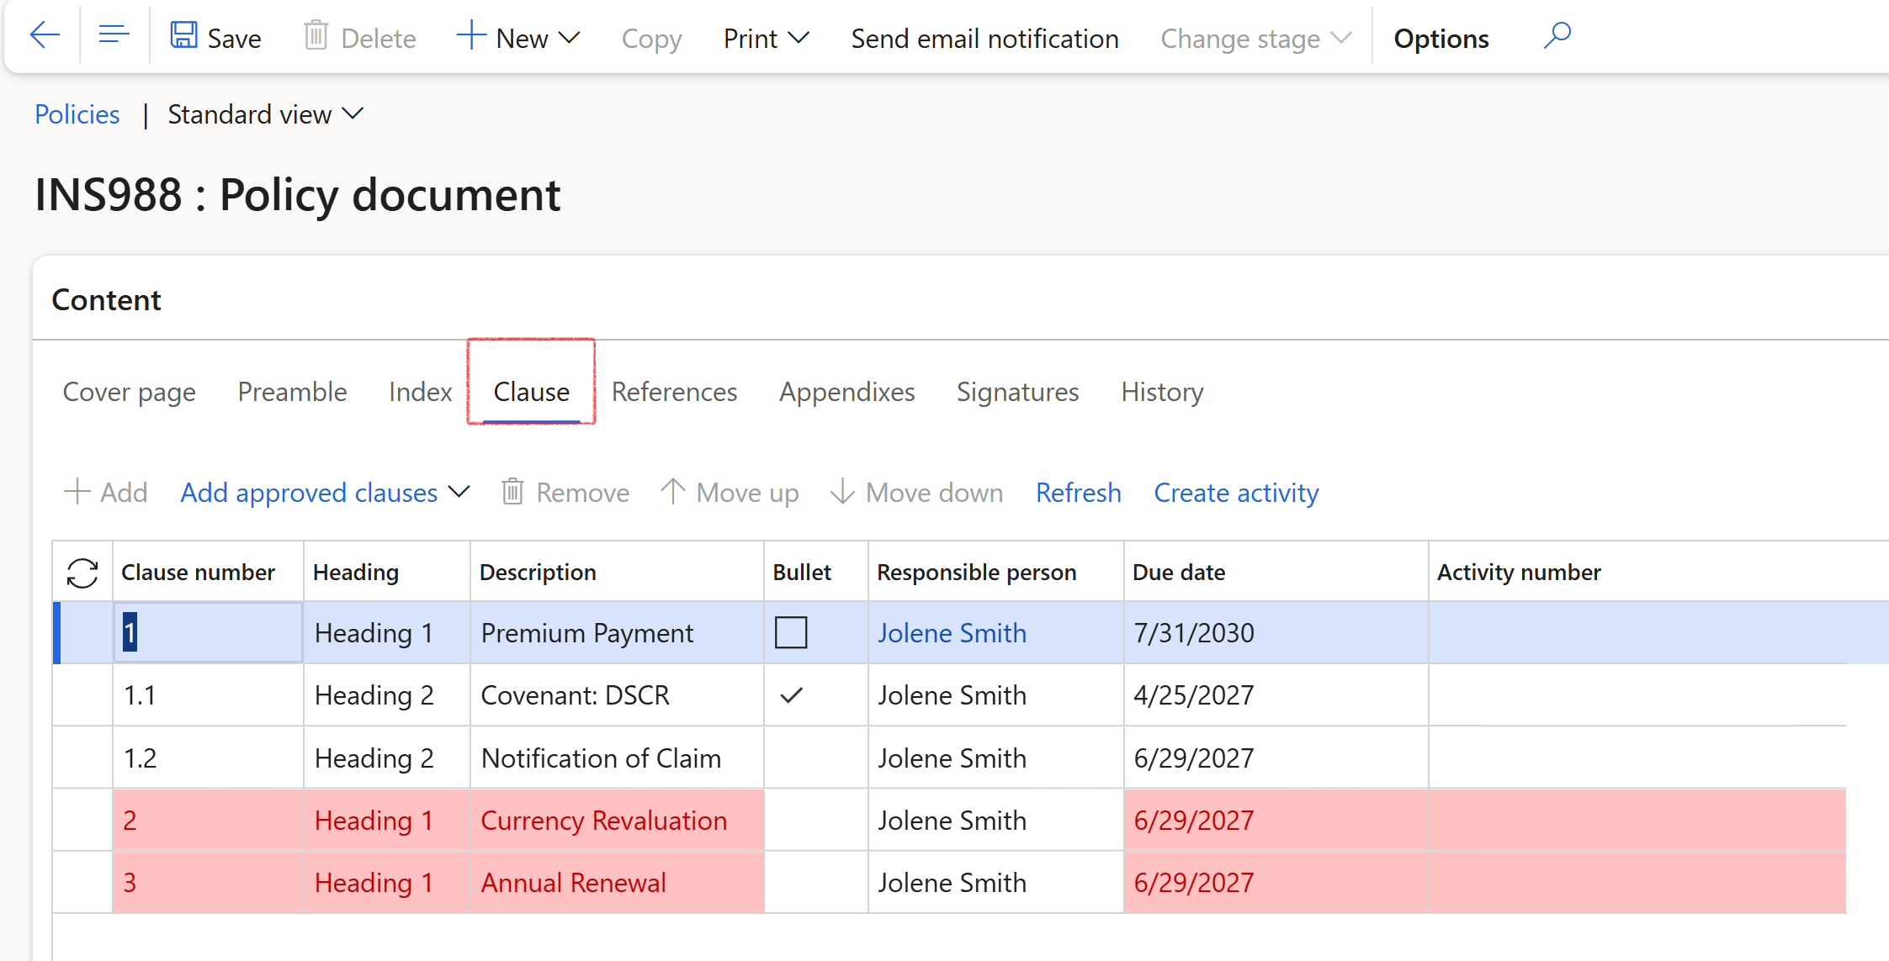The image size is (1889, 961).
Task: Click the search magnifier icon
Action: [x=1557, y=36]
